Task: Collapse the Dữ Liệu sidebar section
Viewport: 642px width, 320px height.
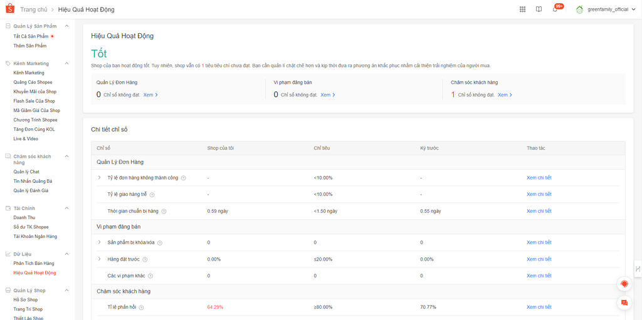Action: coord(66,254)
